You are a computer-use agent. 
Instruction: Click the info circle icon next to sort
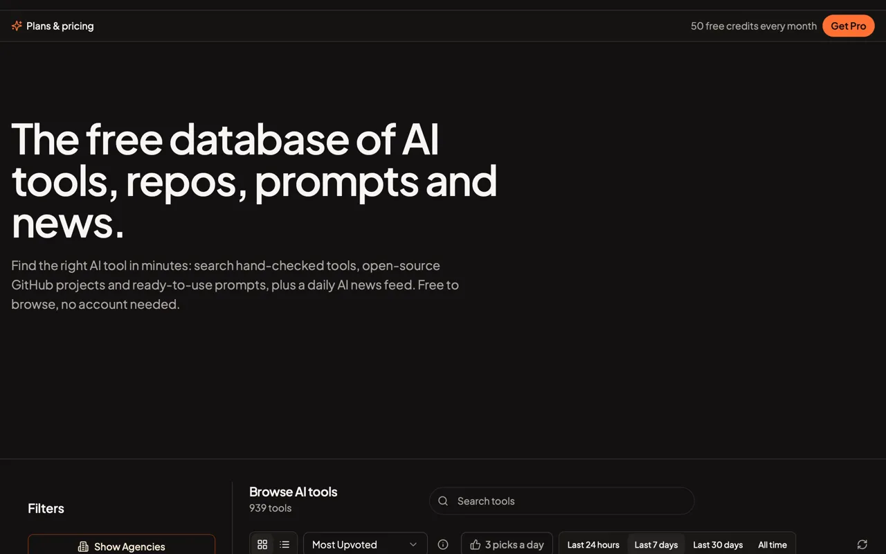(443, 545)
